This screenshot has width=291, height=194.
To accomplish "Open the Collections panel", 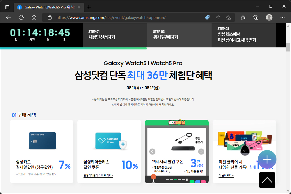I will pyautogui.click(x=256, y=17).
